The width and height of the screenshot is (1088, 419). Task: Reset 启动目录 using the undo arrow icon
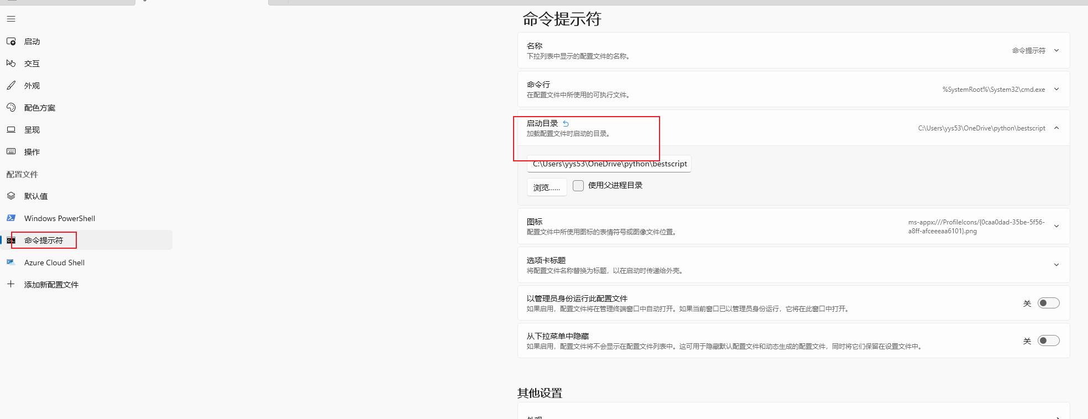tap(566, 124)
